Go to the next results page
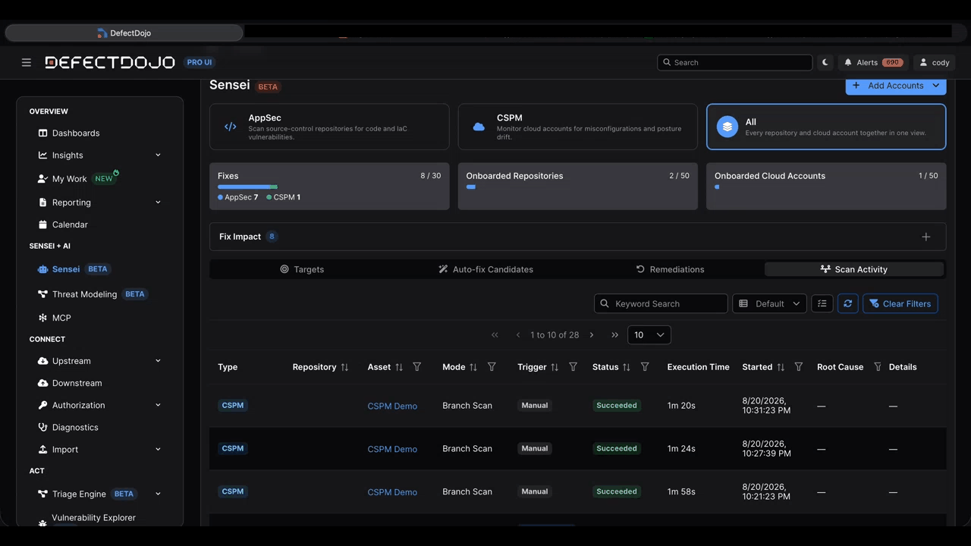This screenshot has height=546, width=971. coord(592,334)
